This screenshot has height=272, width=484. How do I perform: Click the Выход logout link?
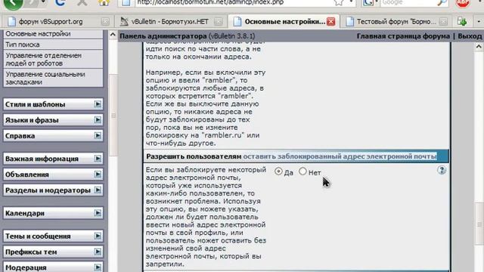coord(470,36)
